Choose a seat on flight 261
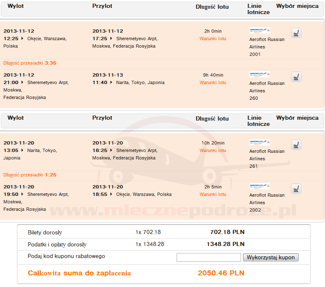325x287 pixels. click(x=296, y=145)
